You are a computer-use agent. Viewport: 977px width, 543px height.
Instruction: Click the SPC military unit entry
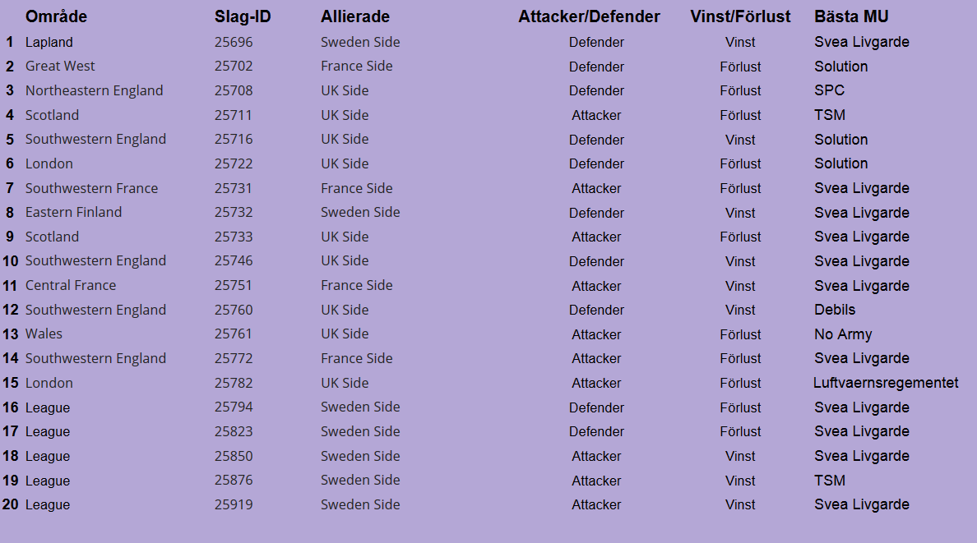pyautogui.click(x=829, y=90)
